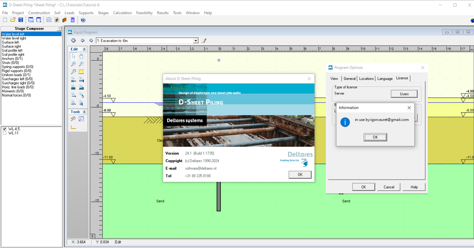Click the Help button in Program Options
The height and width of the screenshot is (248, 474).
[x=414, y=187]
